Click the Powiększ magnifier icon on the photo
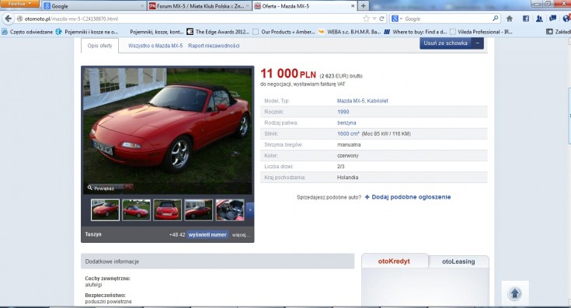The image size is (571, 308). pyautogui.click(x=90, y=188)
